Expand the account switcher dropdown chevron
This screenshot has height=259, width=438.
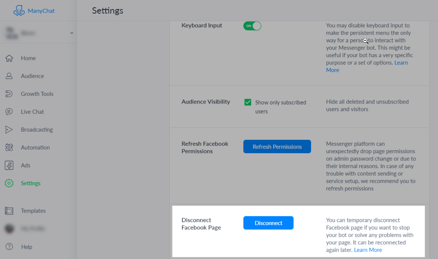click(x=72, y=33)
